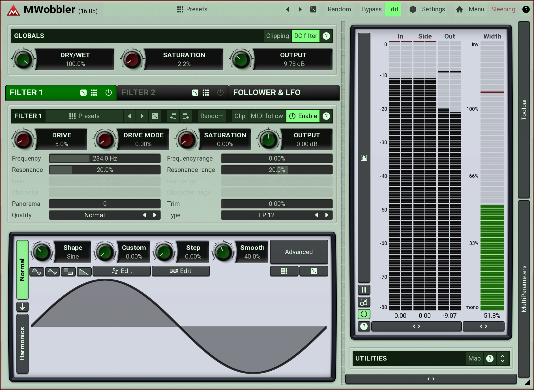
Task: Toggle MIDI follow for Filter 1
Action: click(267, 116)
